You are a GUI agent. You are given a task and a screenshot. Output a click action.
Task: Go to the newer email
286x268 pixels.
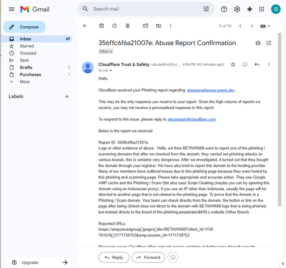(240, 26)
